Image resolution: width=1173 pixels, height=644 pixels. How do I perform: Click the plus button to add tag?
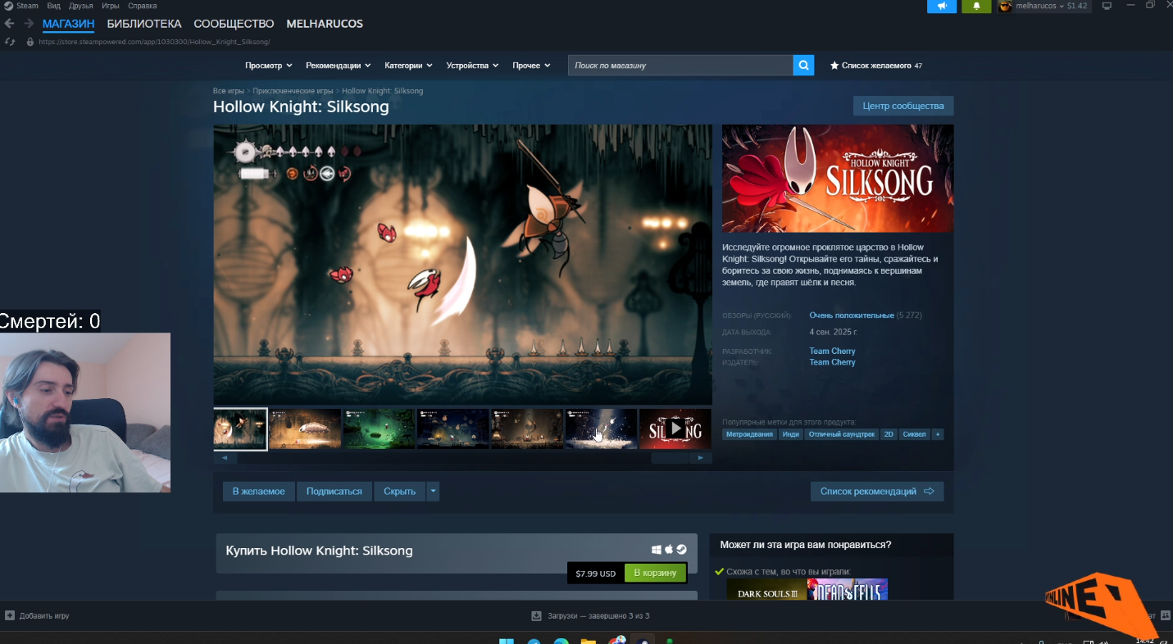tap(938, 434)
